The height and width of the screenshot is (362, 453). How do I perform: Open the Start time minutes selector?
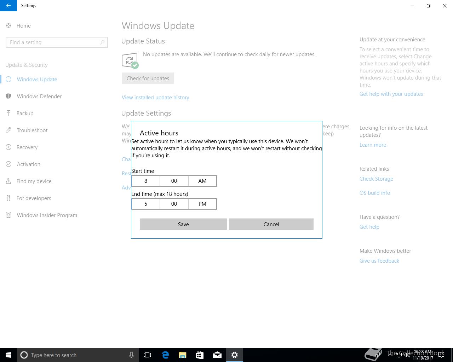tap(174, 181)
